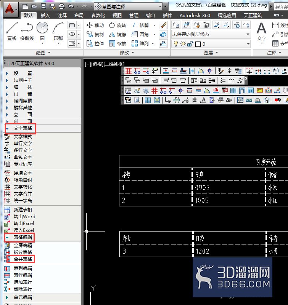Switch to the Autodesk 360 ribbon tab

tap(195, 15)
